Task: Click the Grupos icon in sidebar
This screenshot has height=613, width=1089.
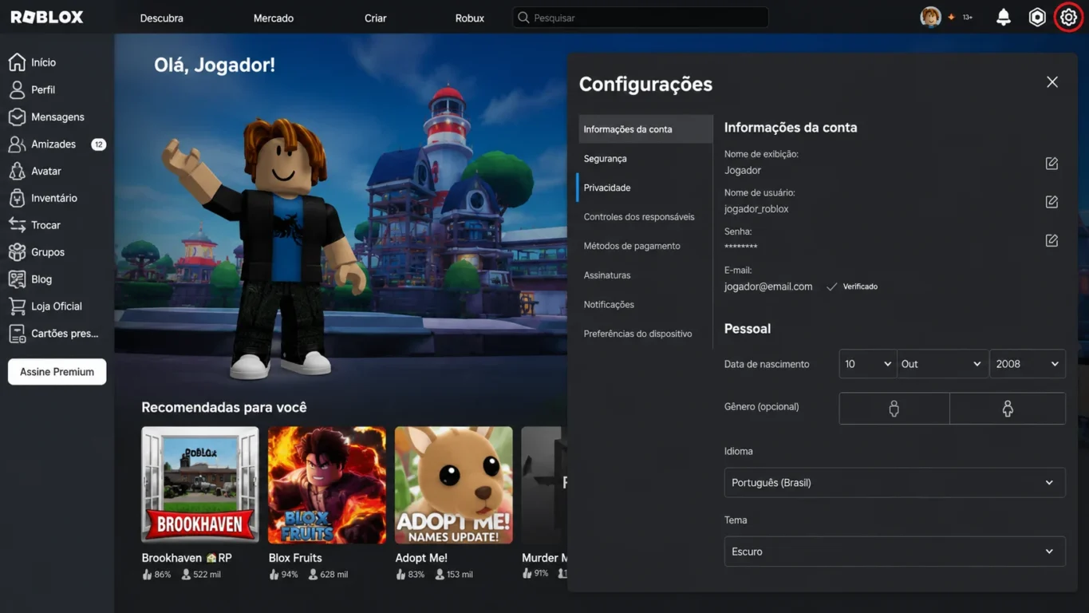Action: pos(17,252)
